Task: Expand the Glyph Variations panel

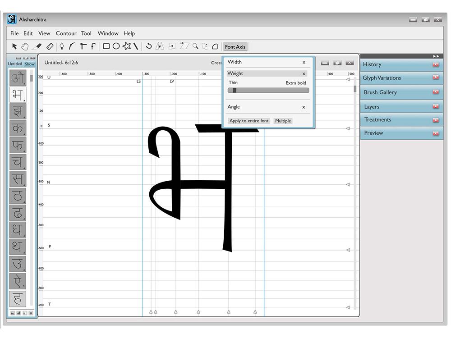Action: 401,78
